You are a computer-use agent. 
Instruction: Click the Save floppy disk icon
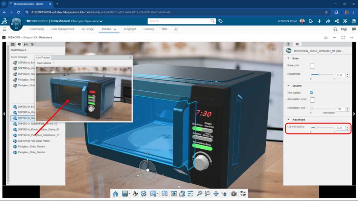coord(125,194)
